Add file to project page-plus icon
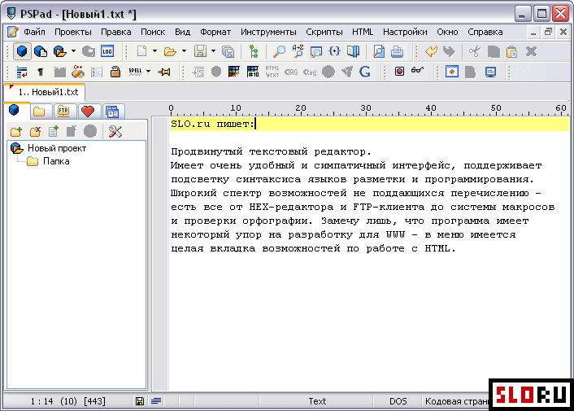574x411 pixels. [x=54, y=131]
